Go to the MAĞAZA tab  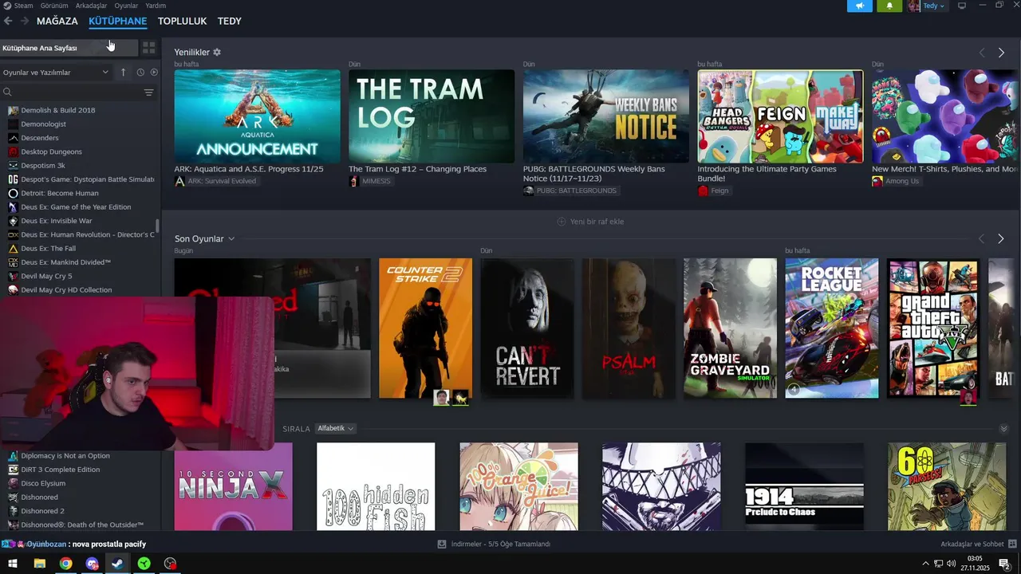tap(57, 21)
